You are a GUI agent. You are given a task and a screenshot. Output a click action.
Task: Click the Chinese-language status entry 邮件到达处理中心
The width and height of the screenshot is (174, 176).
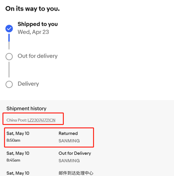point(76,173)
